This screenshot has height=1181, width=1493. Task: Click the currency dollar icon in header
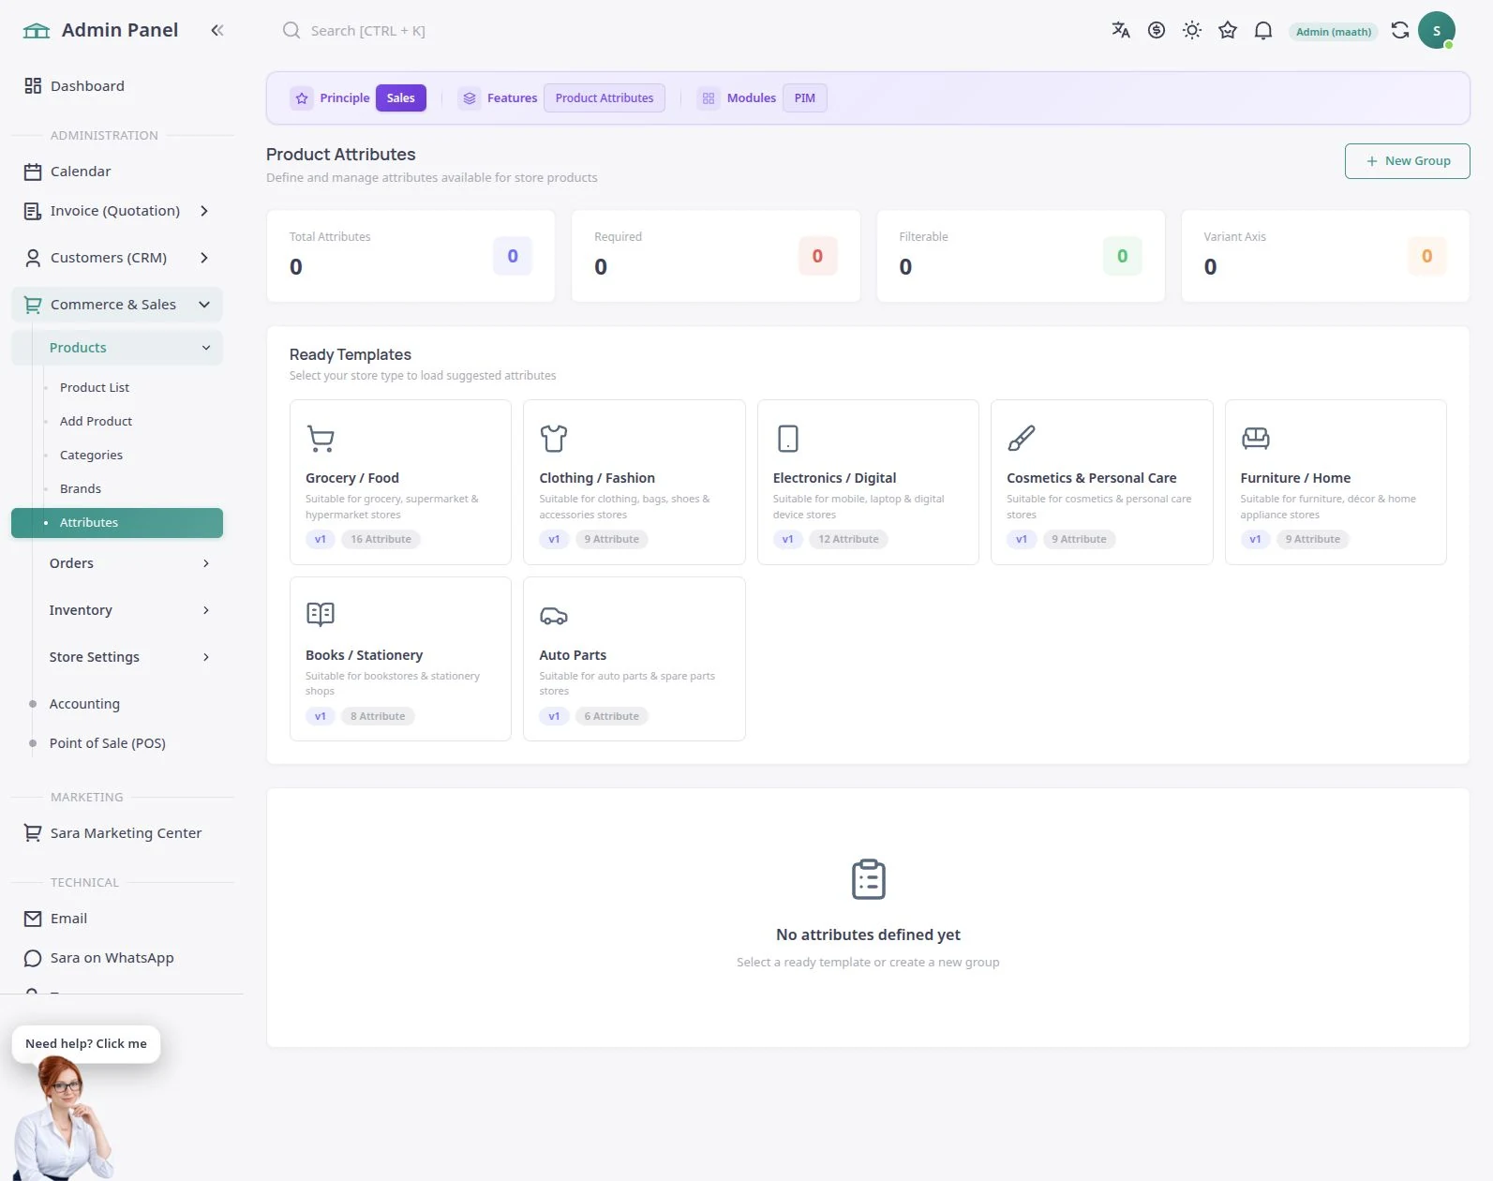(1157, 30)
